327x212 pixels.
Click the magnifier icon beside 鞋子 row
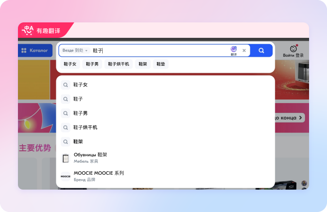point(65,99)
